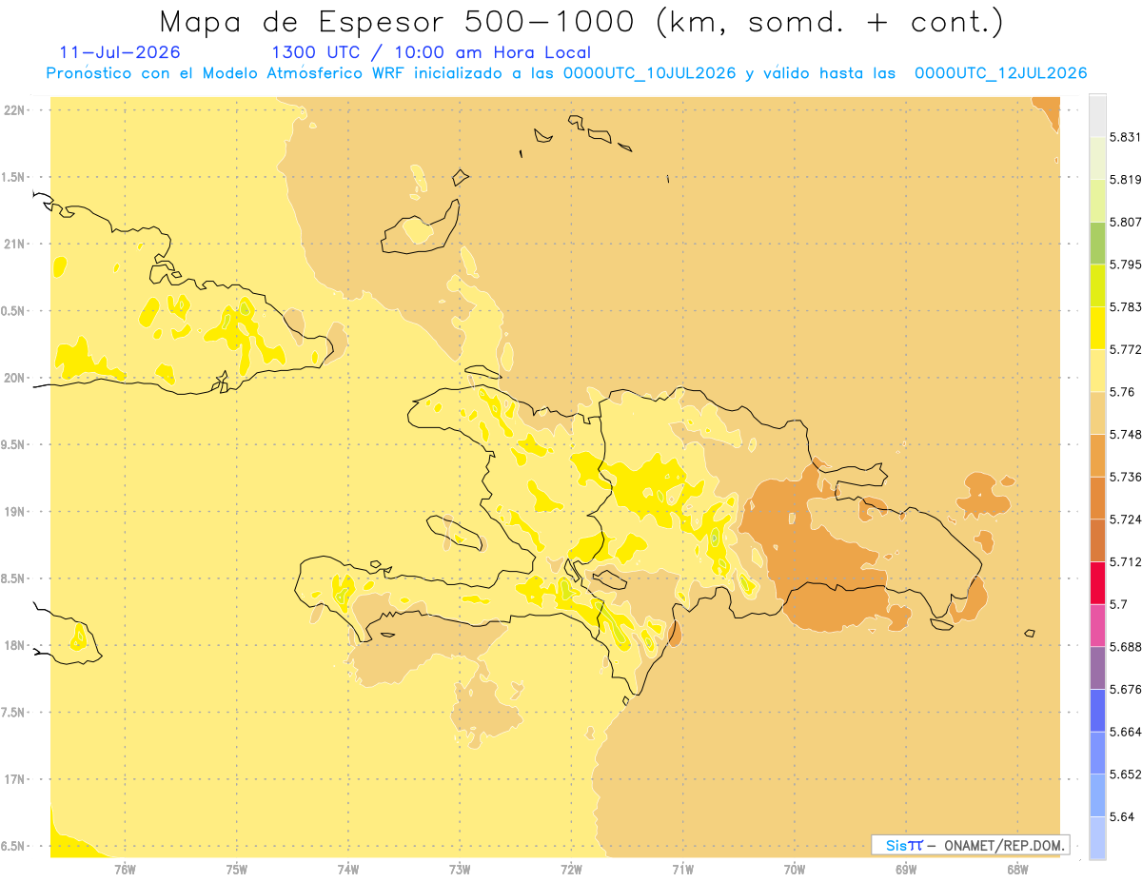Click the colorbar value '5.736'
This screenshot has width=1142, height=882.
tap(1126, 477)
